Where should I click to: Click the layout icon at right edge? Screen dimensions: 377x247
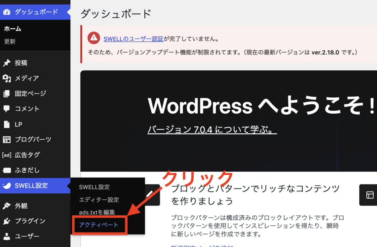click(370, 195)
